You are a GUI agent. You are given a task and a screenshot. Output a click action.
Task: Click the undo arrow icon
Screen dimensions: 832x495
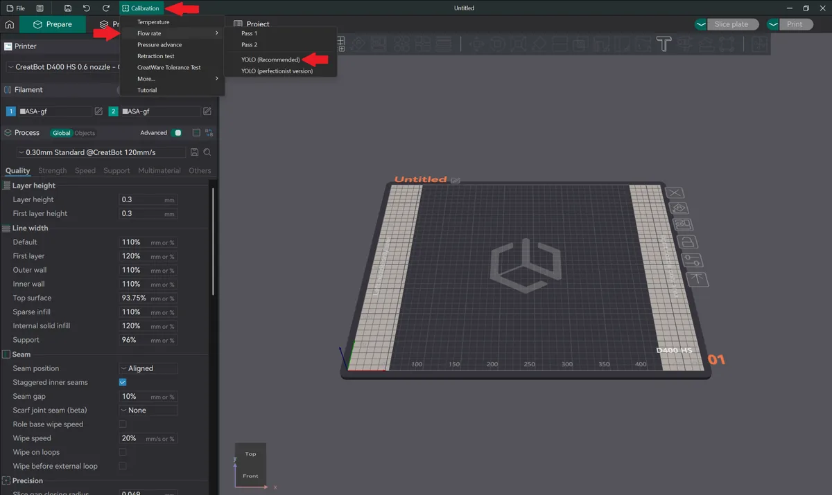coord(87,8)
